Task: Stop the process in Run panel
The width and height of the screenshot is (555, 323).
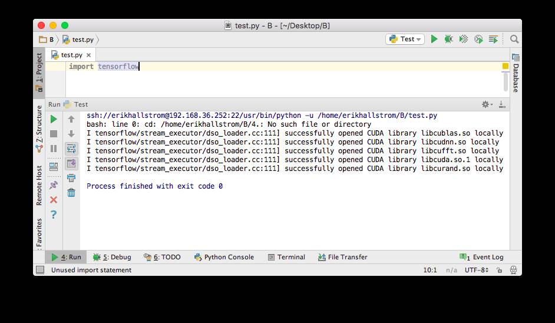Action: [x=54, y=134]
